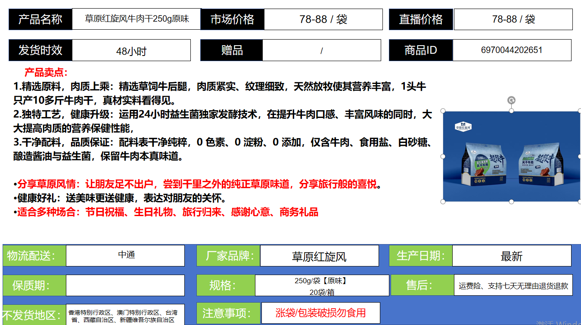Click the 直播价格 value box
The image size is (581, 325).
tap(513, 19)
